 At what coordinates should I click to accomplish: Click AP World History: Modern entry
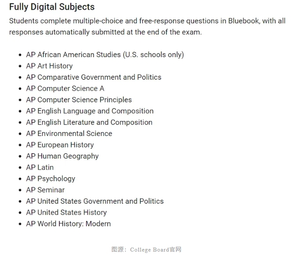pyautogui.click(x=69, y=224)
